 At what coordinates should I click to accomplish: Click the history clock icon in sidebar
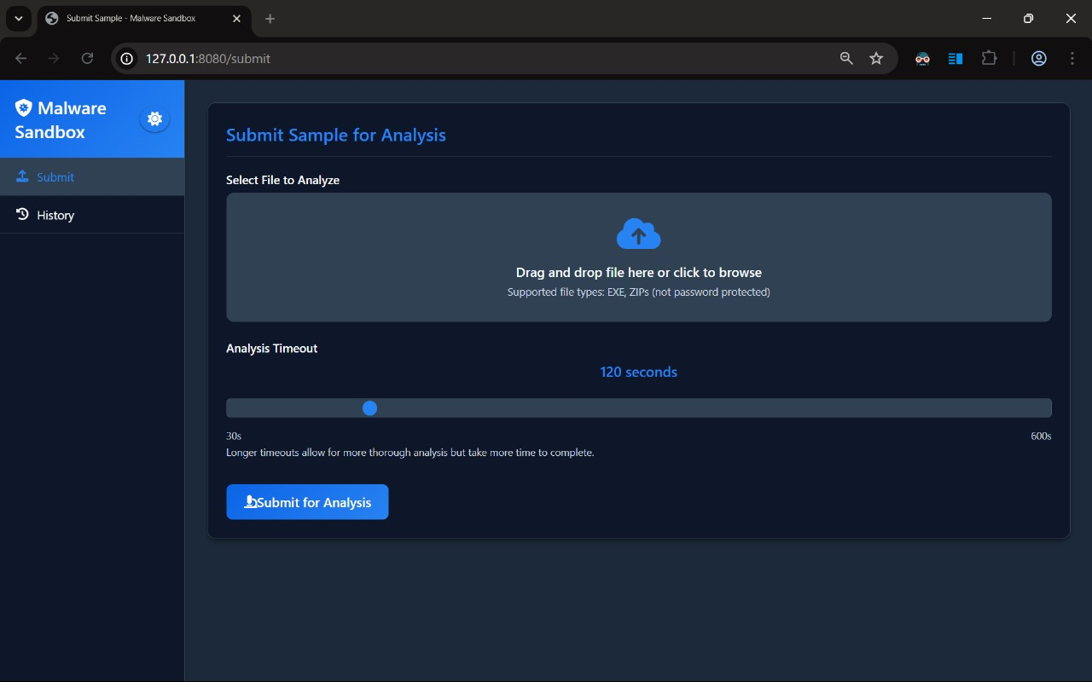click(22, 214)
